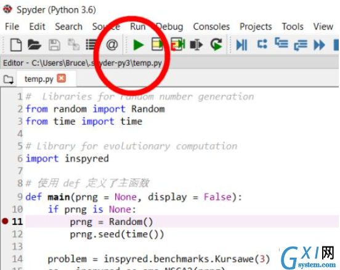Close the temp.py tab
The height and width of the screenshot is (270, 340).
[x=62, y=78]
